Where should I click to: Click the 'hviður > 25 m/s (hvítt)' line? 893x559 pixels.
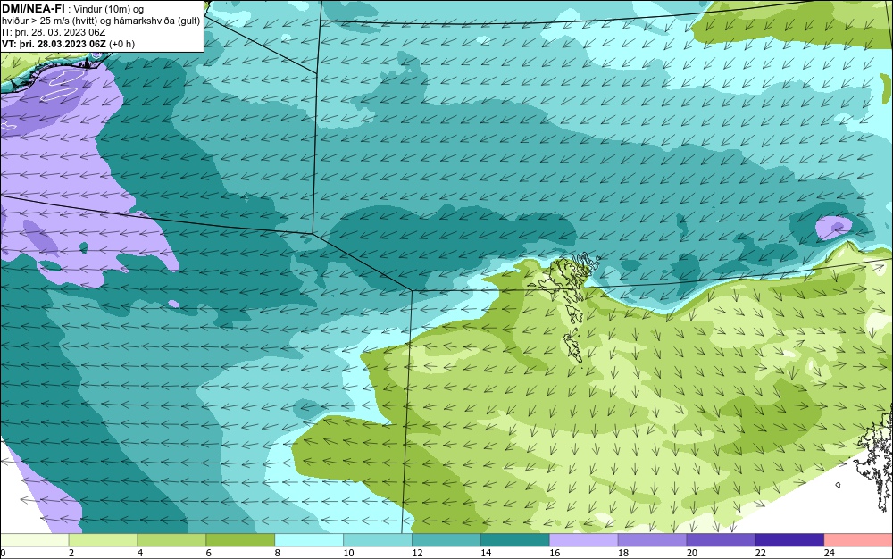point(50,21)
